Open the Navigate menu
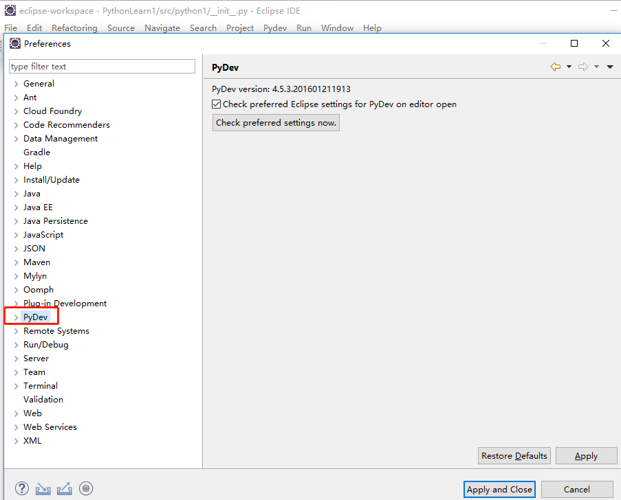Viewport: 621px width, 500px height. coord(162,27)
